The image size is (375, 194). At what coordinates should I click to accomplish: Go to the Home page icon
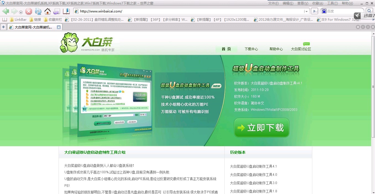click(x=48, y=11)
